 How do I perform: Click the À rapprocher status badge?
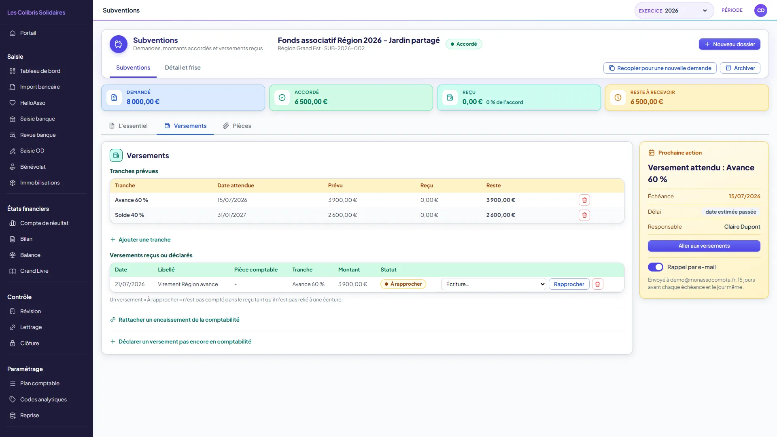click(x=403, y=284)
